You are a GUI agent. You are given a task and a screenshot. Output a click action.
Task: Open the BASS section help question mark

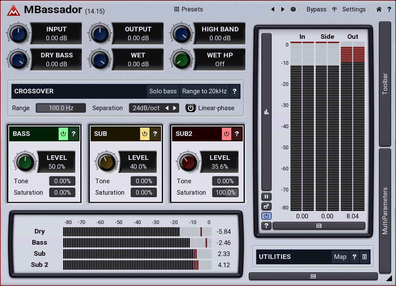point(73,134)
